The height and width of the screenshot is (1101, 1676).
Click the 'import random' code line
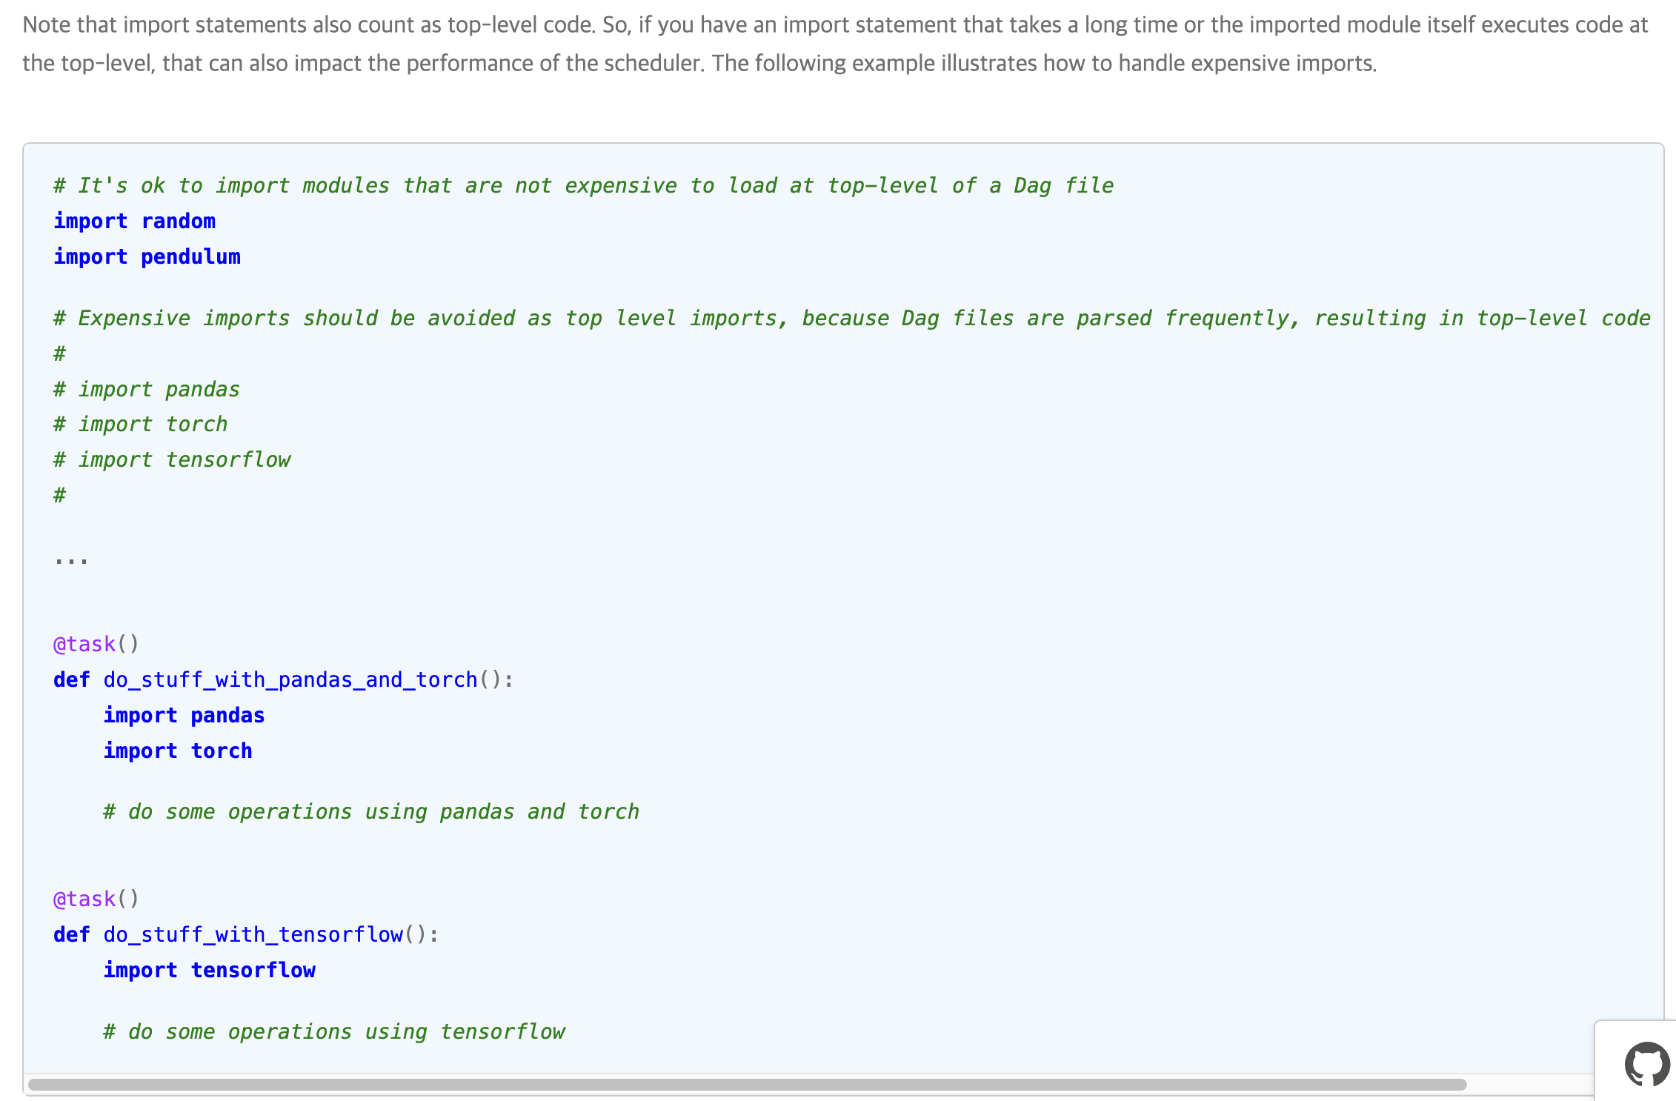pos(134,221)
